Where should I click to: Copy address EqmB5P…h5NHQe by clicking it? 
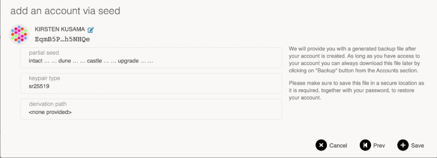tap(62, 39)
